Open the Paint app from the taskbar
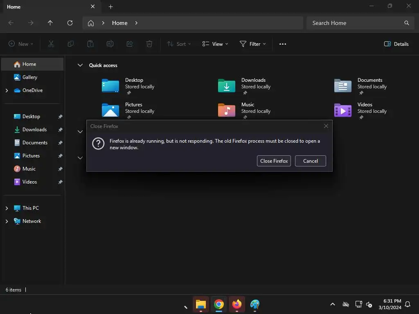The image size is (419, 314). click(255, 304)
